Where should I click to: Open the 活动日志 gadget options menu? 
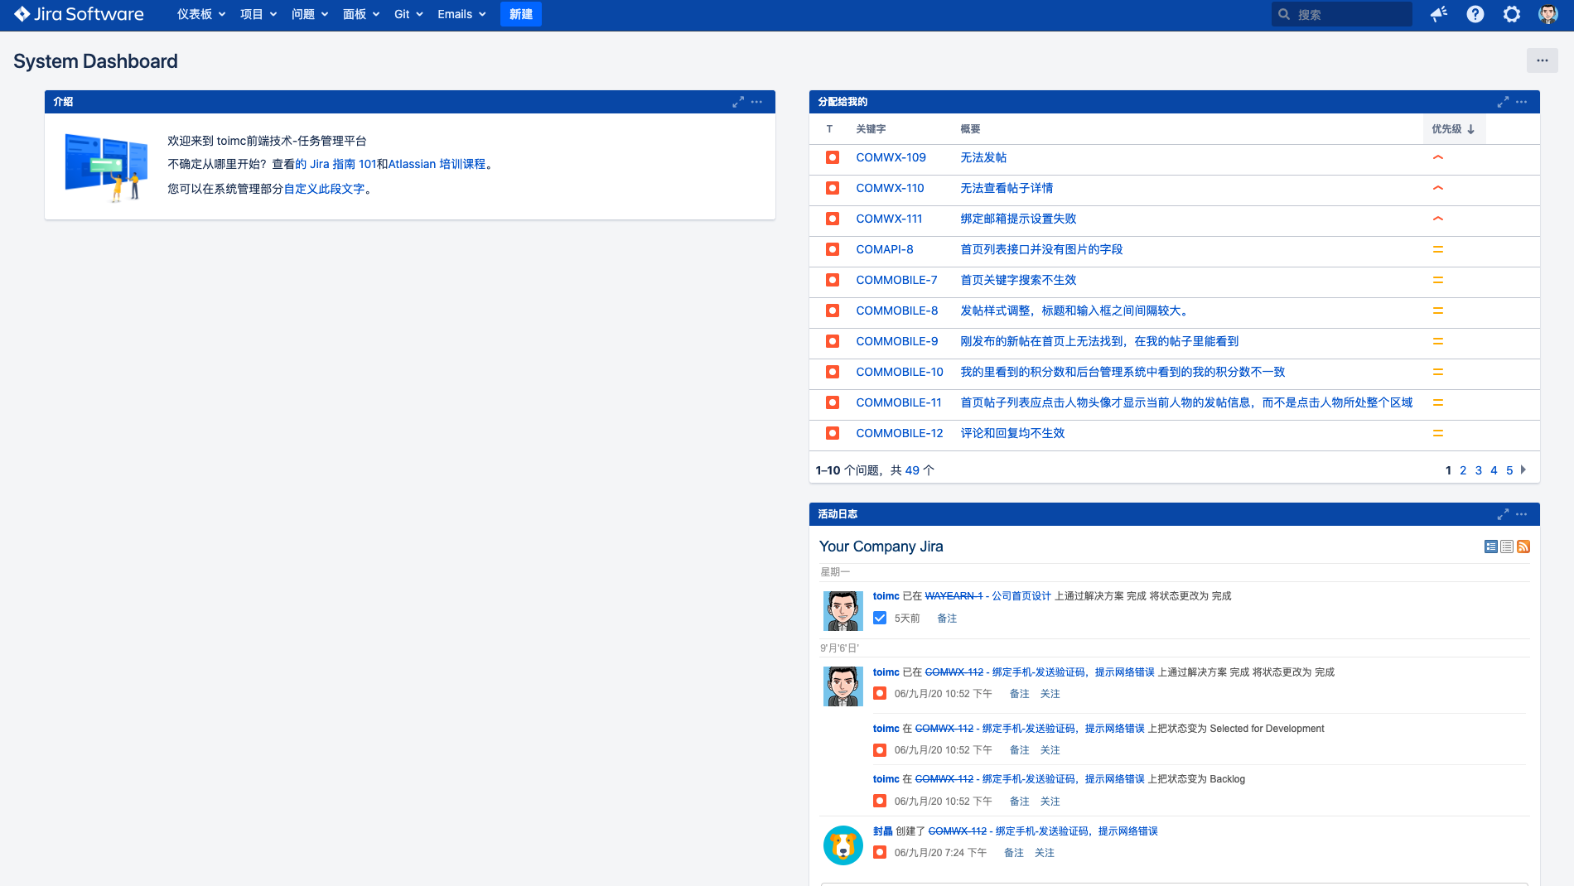tap(1522, 514)
